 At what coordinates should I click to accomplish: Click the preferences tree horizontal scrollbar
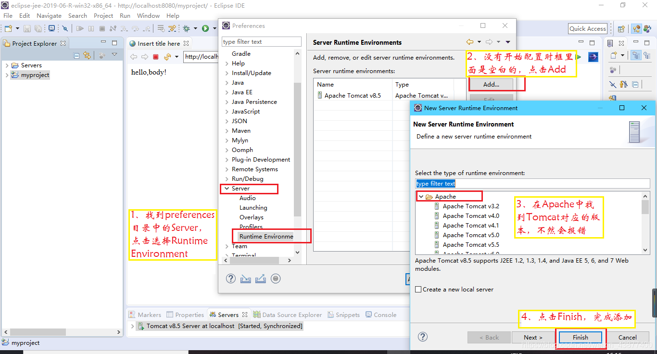255,260
